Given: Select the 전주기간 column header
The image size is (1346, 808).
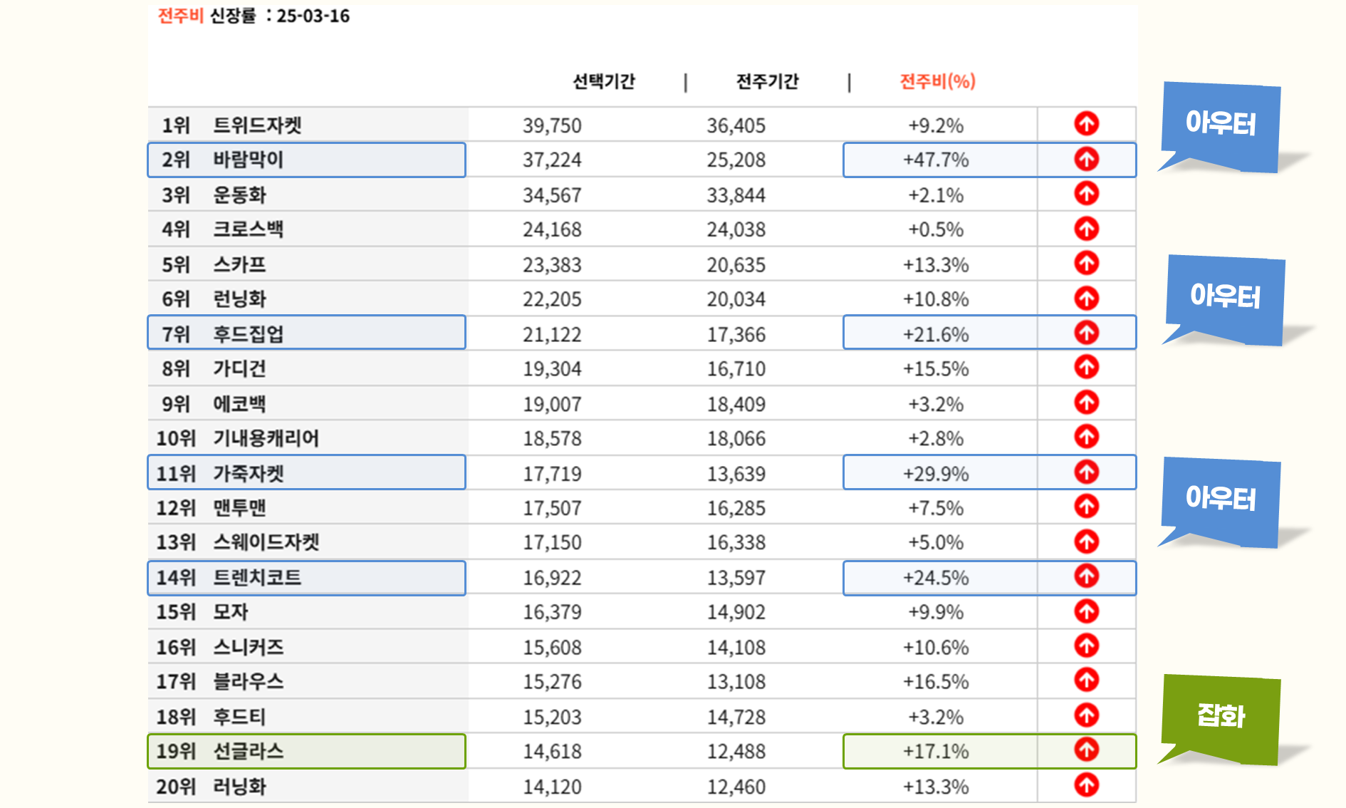Looking at the screenshot, I should [767, 81].
